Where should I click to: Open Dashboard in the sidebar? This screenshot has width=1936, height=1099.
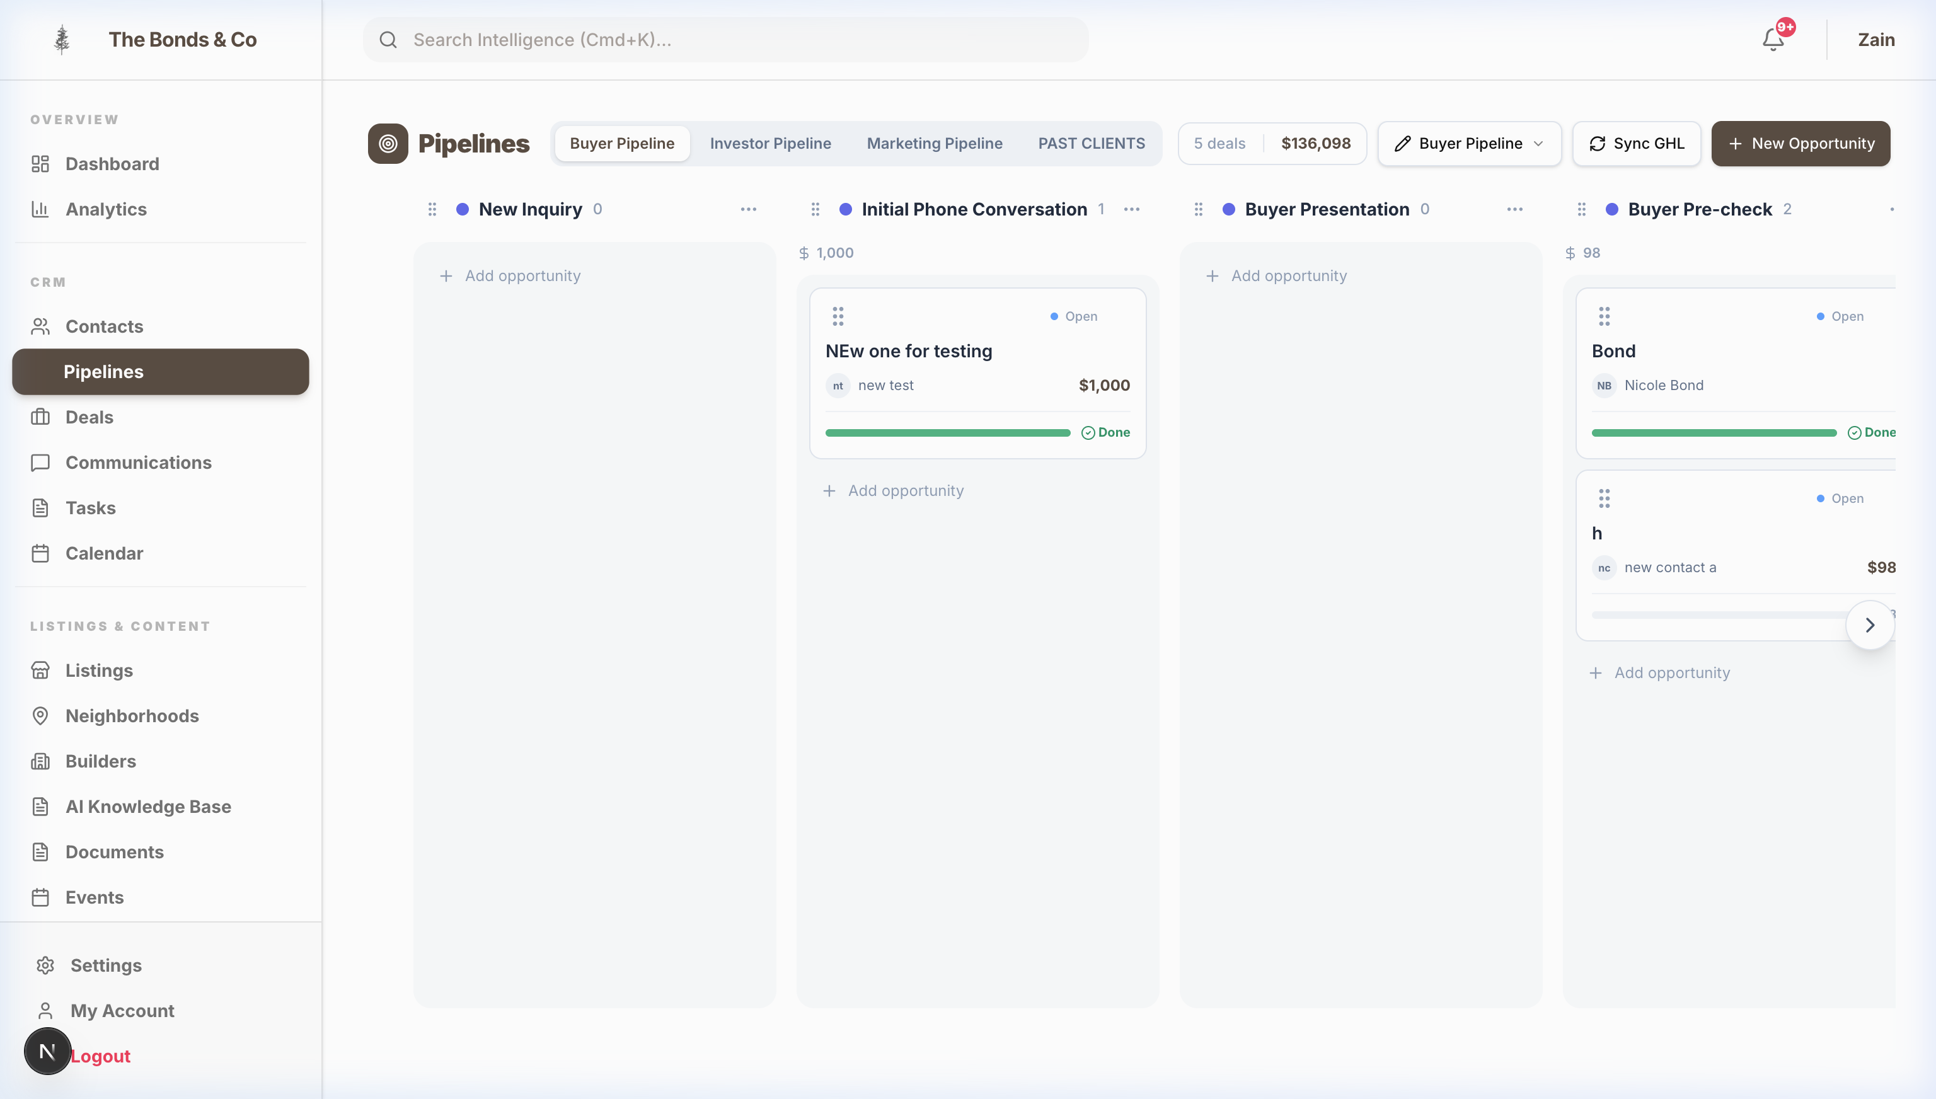pos(161,164)
